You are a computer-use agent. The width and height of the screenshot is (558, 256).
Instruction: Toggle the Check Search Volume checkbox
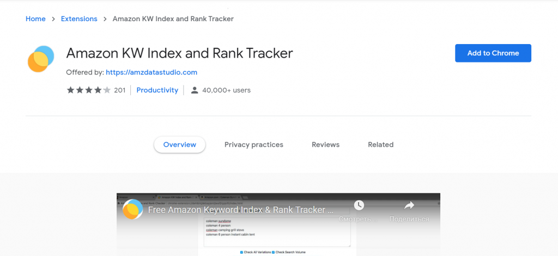click(274, 252)
